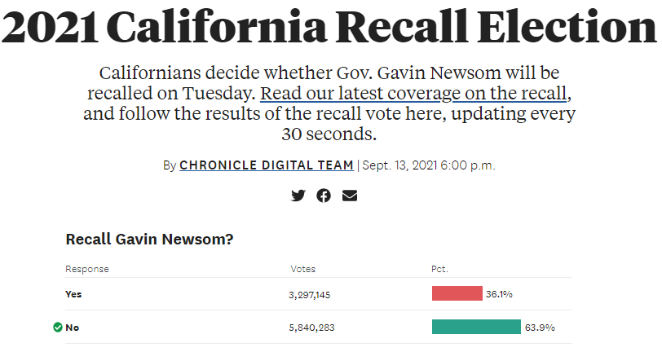
Task: Click the "2021 California Recall Election" headline
Action: pyautogui.click(x=330, y=28)
